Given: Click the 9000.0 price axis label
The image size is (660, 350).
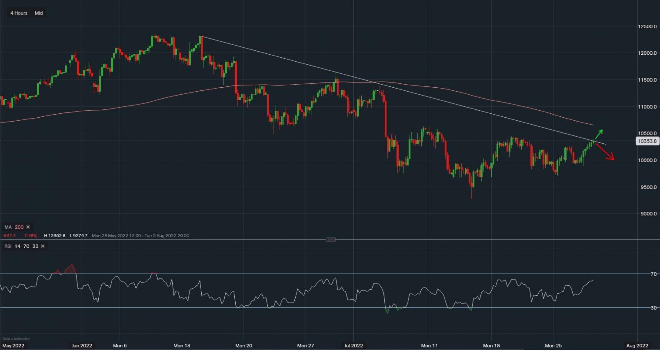Looking at the screenshot, I should (648, 214).
